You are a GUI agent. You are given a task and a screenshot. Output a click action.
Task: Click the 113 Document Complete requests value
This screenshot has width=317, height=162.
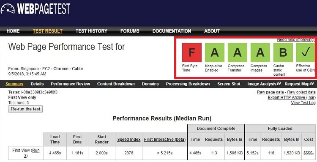coord(214,153)
